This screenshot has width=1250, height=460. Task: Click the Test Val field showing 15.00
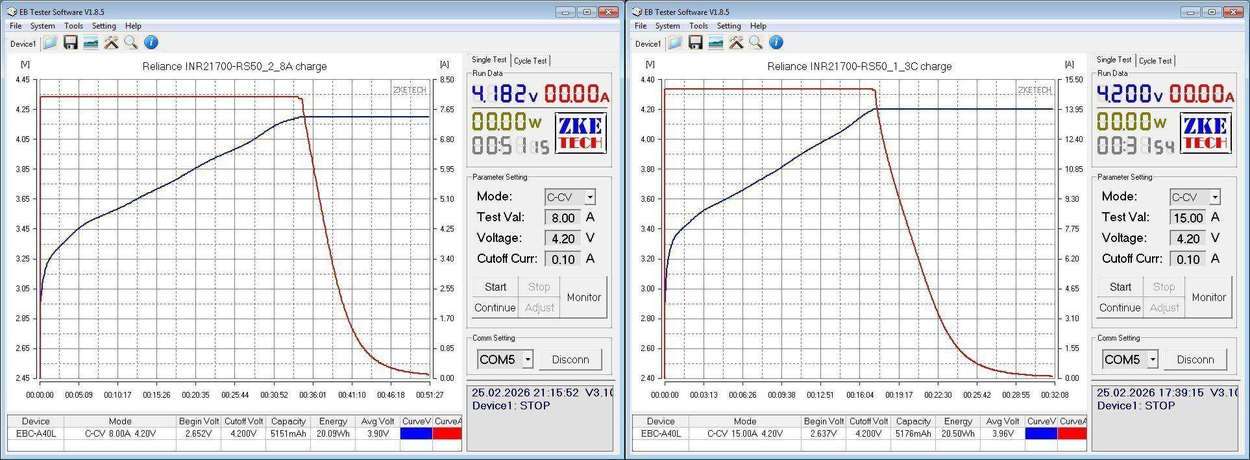[1188, 218]
